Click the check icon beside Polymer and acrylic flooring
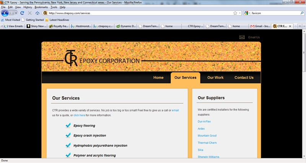 [x=68, y=155]
